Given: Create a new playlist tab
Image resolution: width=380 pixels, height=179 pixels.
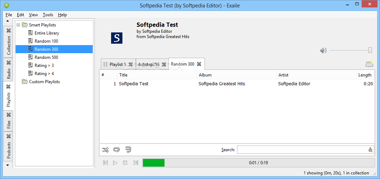Looking at the screenshot, I should [x=369, y=64].
